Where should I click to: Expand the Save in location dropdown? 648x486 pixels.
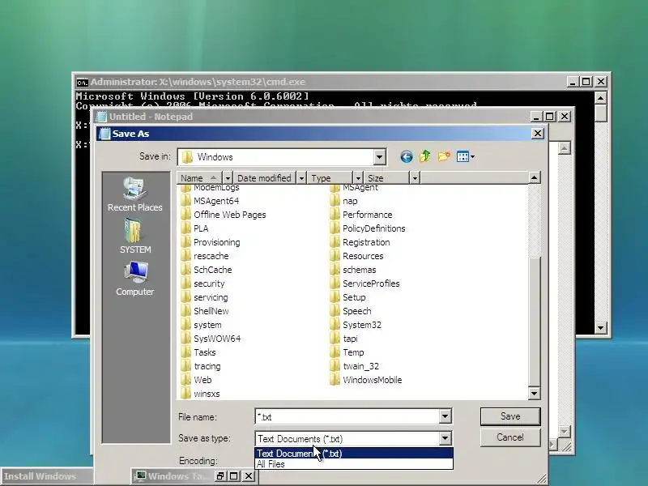coord(379,157)
